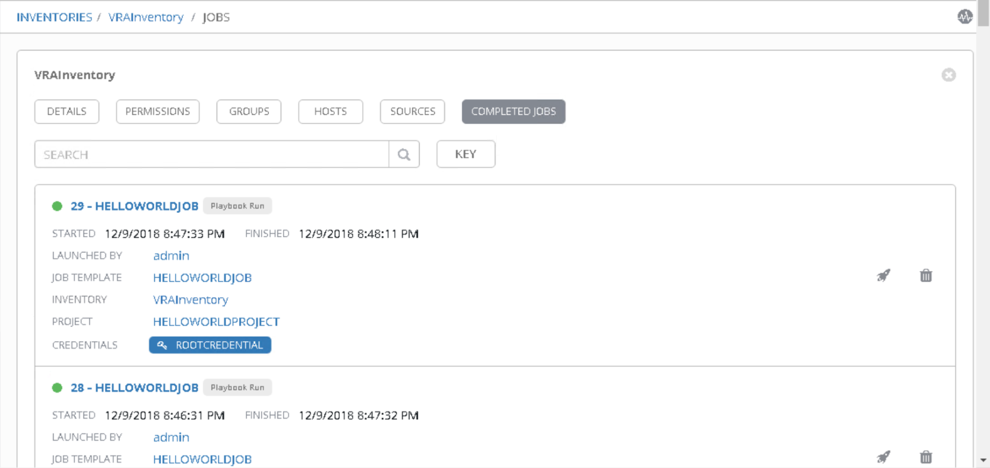Open the activity stream icon

tap(964, 17)
